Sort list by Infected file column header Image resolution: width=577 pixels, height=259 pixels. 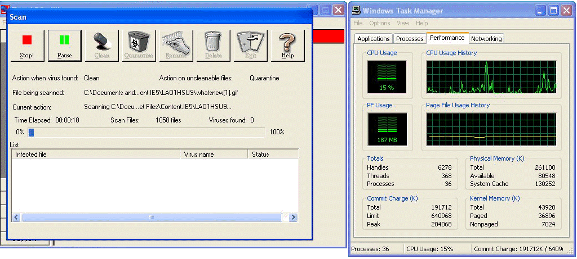[96, 155]
